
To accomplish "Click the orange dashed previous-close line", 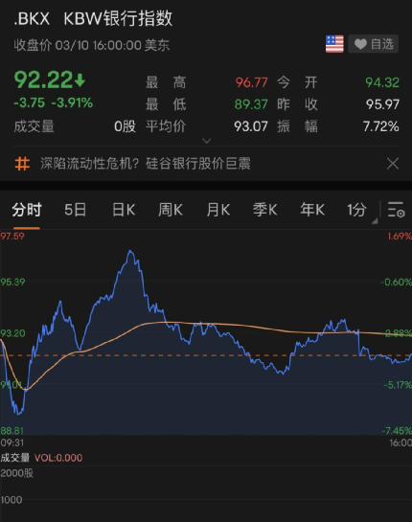I will (x=206, y=355).
